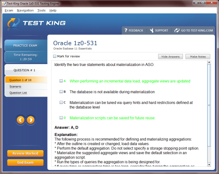Image resolution: width=219 pixels, height=174 pixels.
Task: Maximize the Testing Engine window
Action: pos(203,2)
